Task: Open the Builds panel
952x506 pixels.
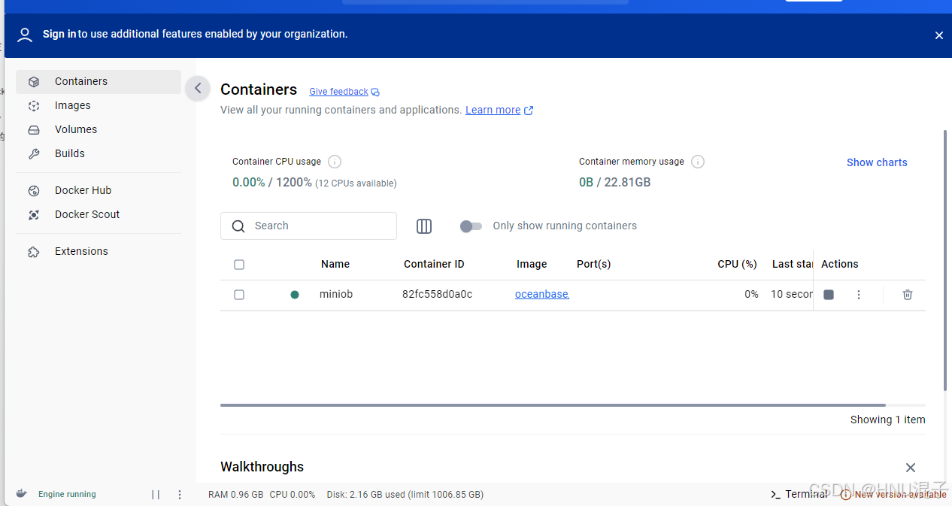Action: click(x=70, y=153)
